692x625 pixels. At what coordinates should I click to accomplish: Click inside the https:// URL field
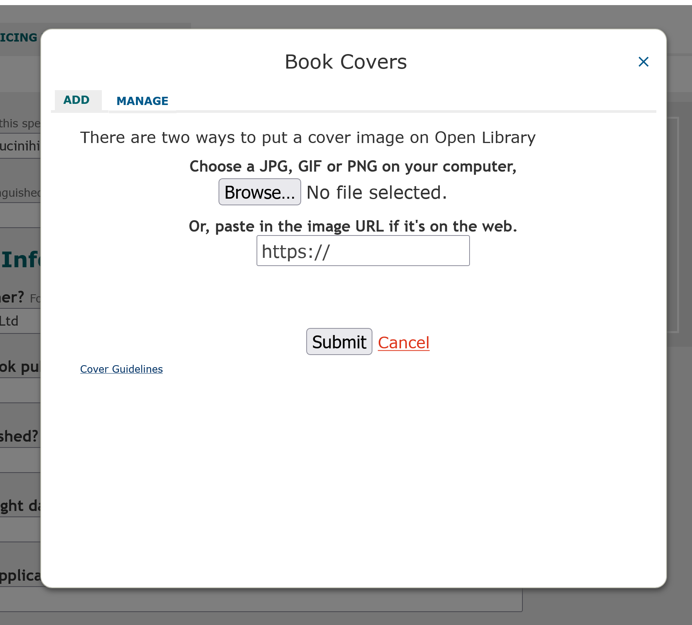(362, 250)
